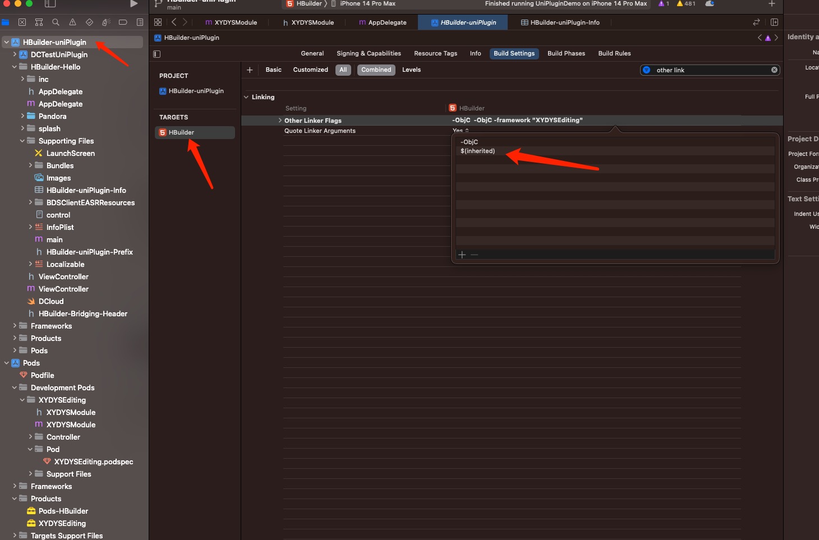This screenshot has height=540, width=819.
Task: Jump to the previous issue arrow
Action: [760, 38]
